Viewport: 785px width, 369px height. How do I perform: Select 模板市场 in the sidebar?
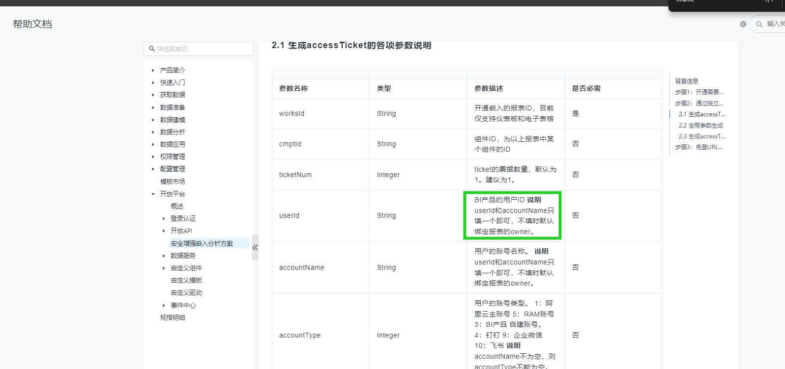(173, 182)
